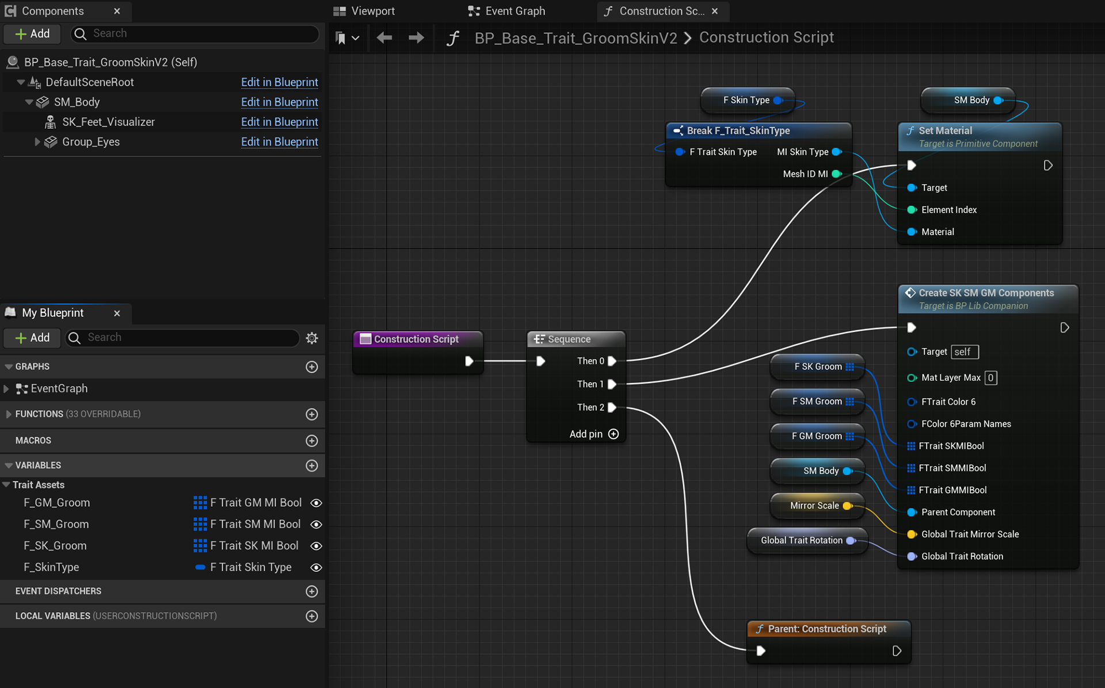The height and width of the screenshot is (688, 1105).
Task: Toggle visibility eye for F_SK_Groom
Action: (316, 546)
